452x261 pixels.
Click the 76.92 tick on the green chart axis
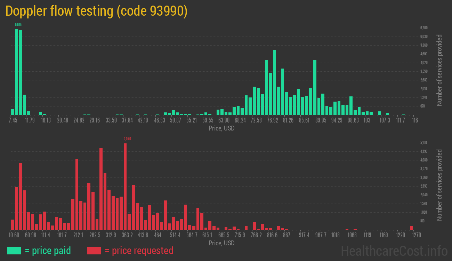click(x=273, y=120)
